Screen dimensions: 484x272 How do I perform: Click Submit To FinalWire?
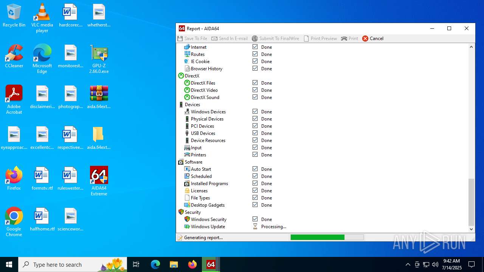pyautogui.click(x=275, y=39)
